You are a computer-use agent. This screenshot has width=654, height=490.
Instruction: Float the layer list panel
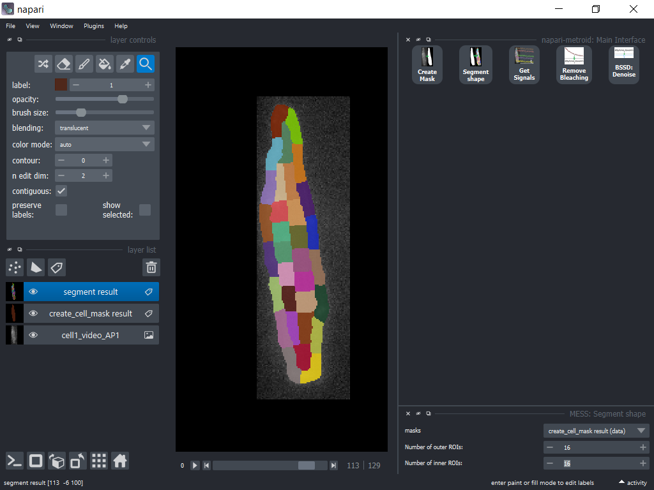20,249
